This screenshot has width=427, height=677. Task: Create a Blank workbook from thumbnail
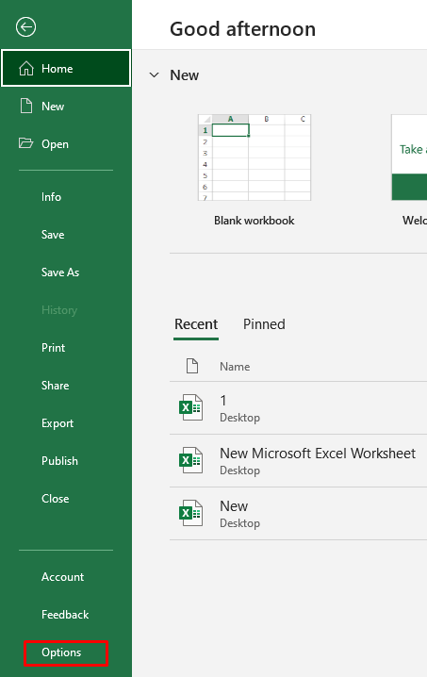255,157
